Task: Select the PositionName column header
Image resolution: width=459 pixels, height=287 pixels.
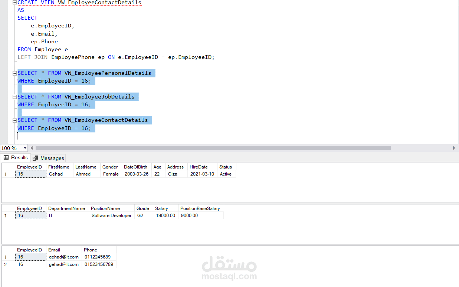Action: (112, 208)
